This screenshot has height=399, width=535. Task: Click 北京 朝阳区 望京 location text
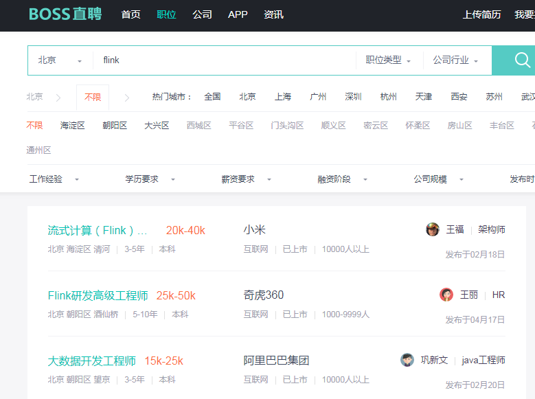79,380
